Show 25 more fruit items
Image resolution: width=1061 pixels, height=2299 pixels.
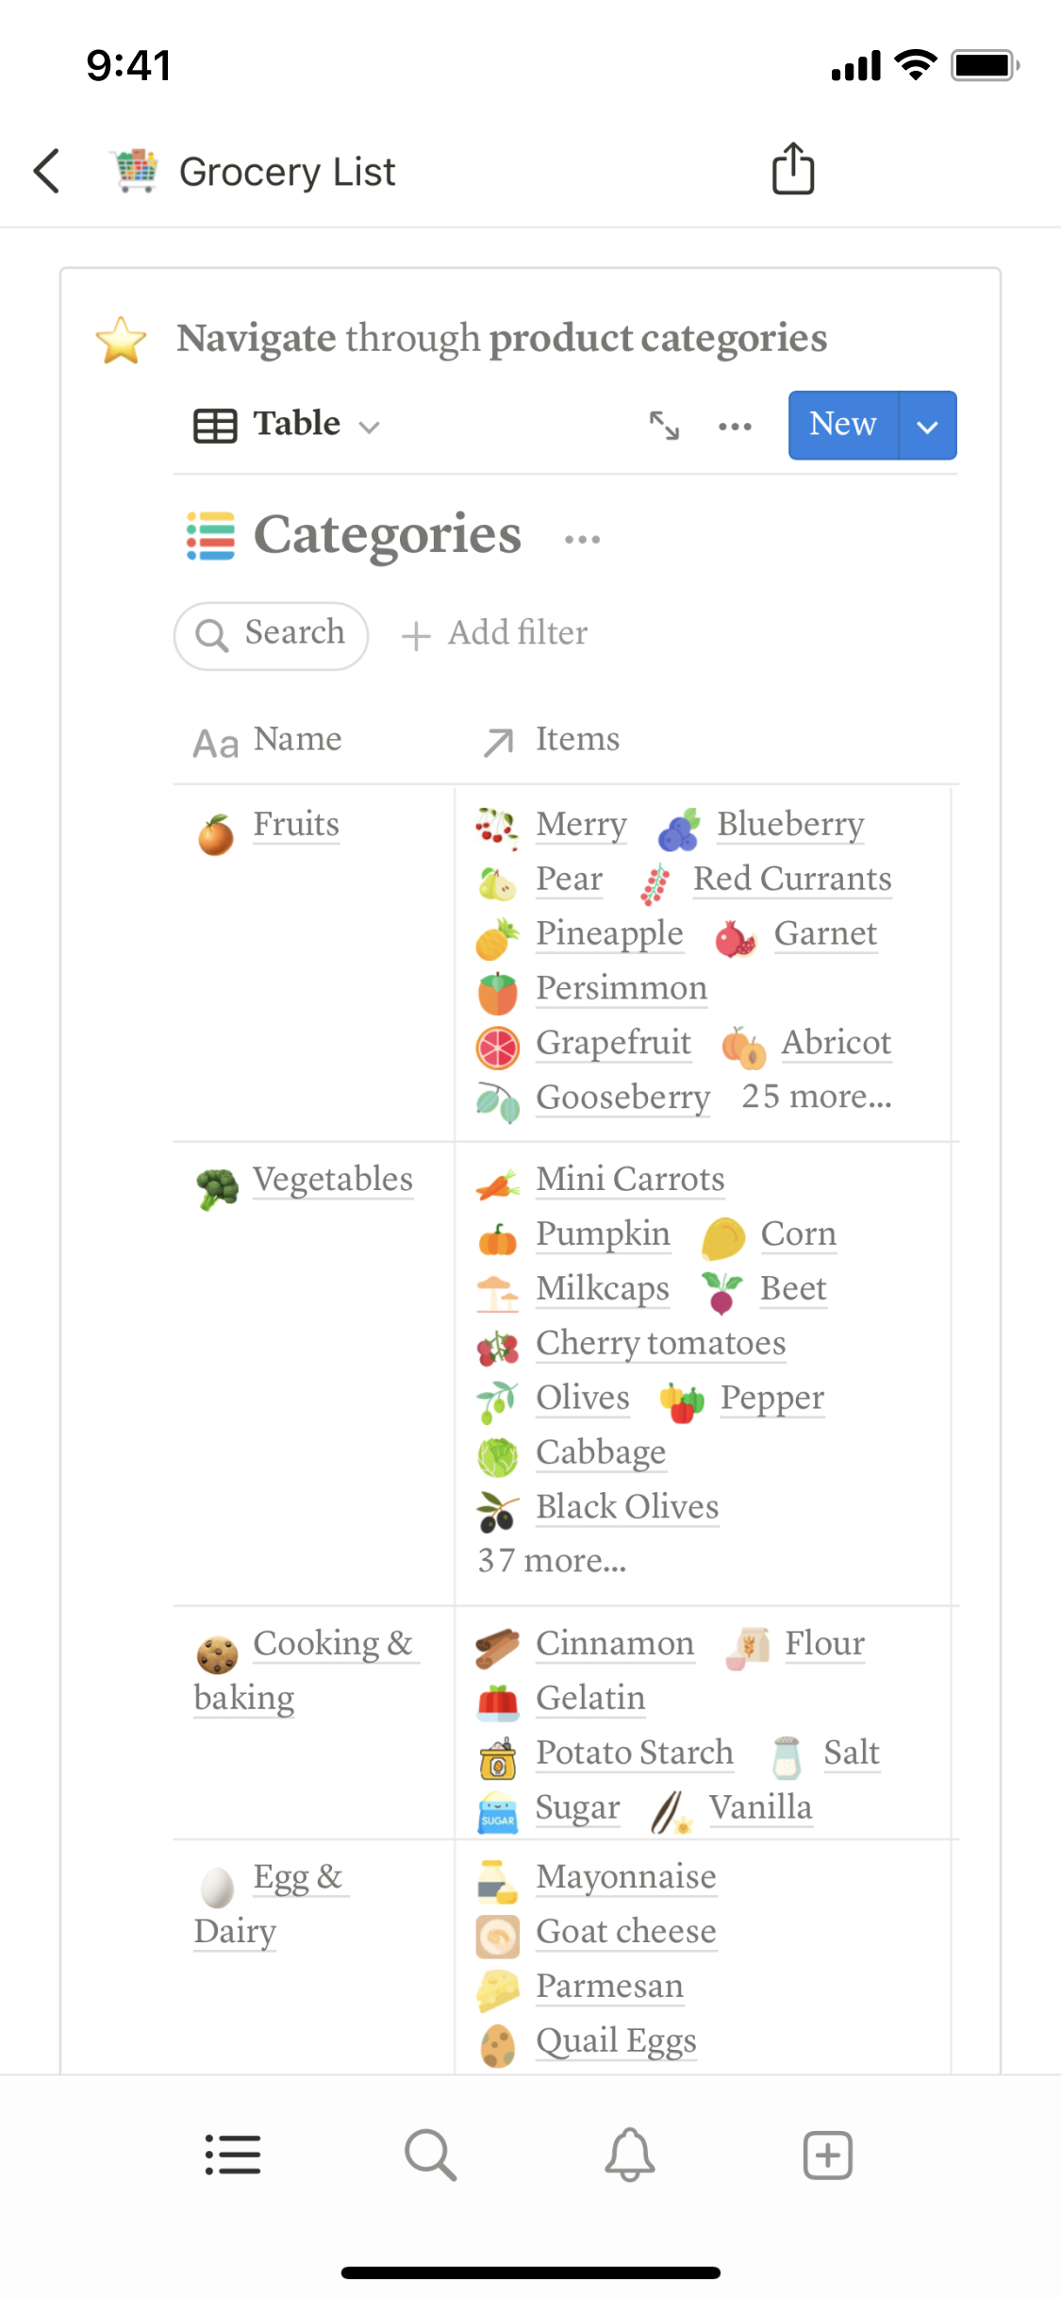816,1097
